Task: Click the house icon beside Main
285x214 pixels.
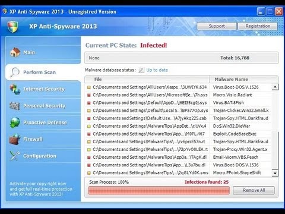Action: coord(15,52)
